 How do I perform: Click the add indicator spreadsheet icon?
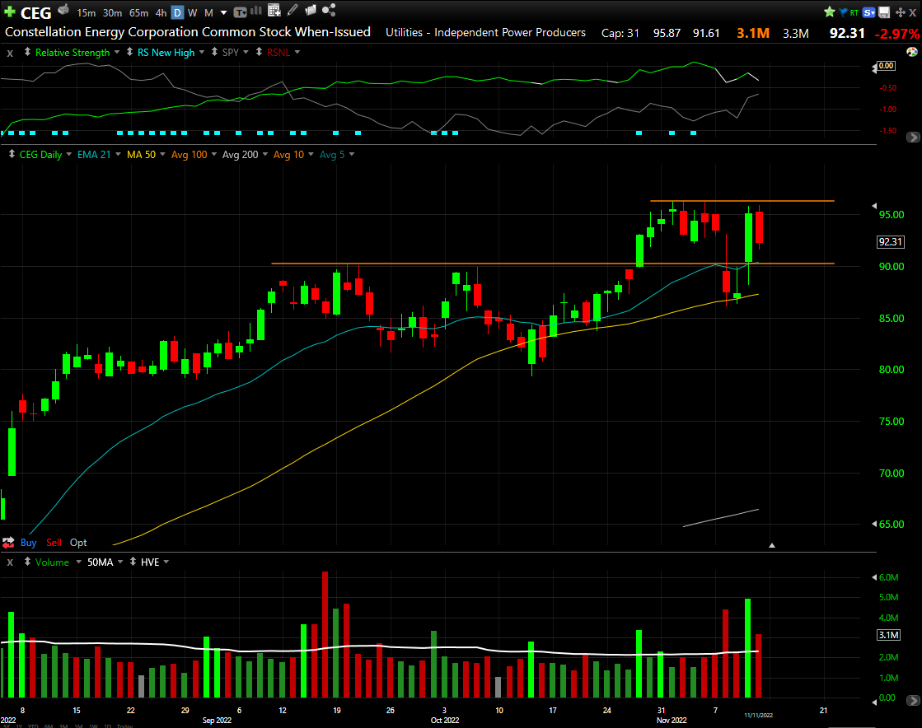tap(274, 11)
